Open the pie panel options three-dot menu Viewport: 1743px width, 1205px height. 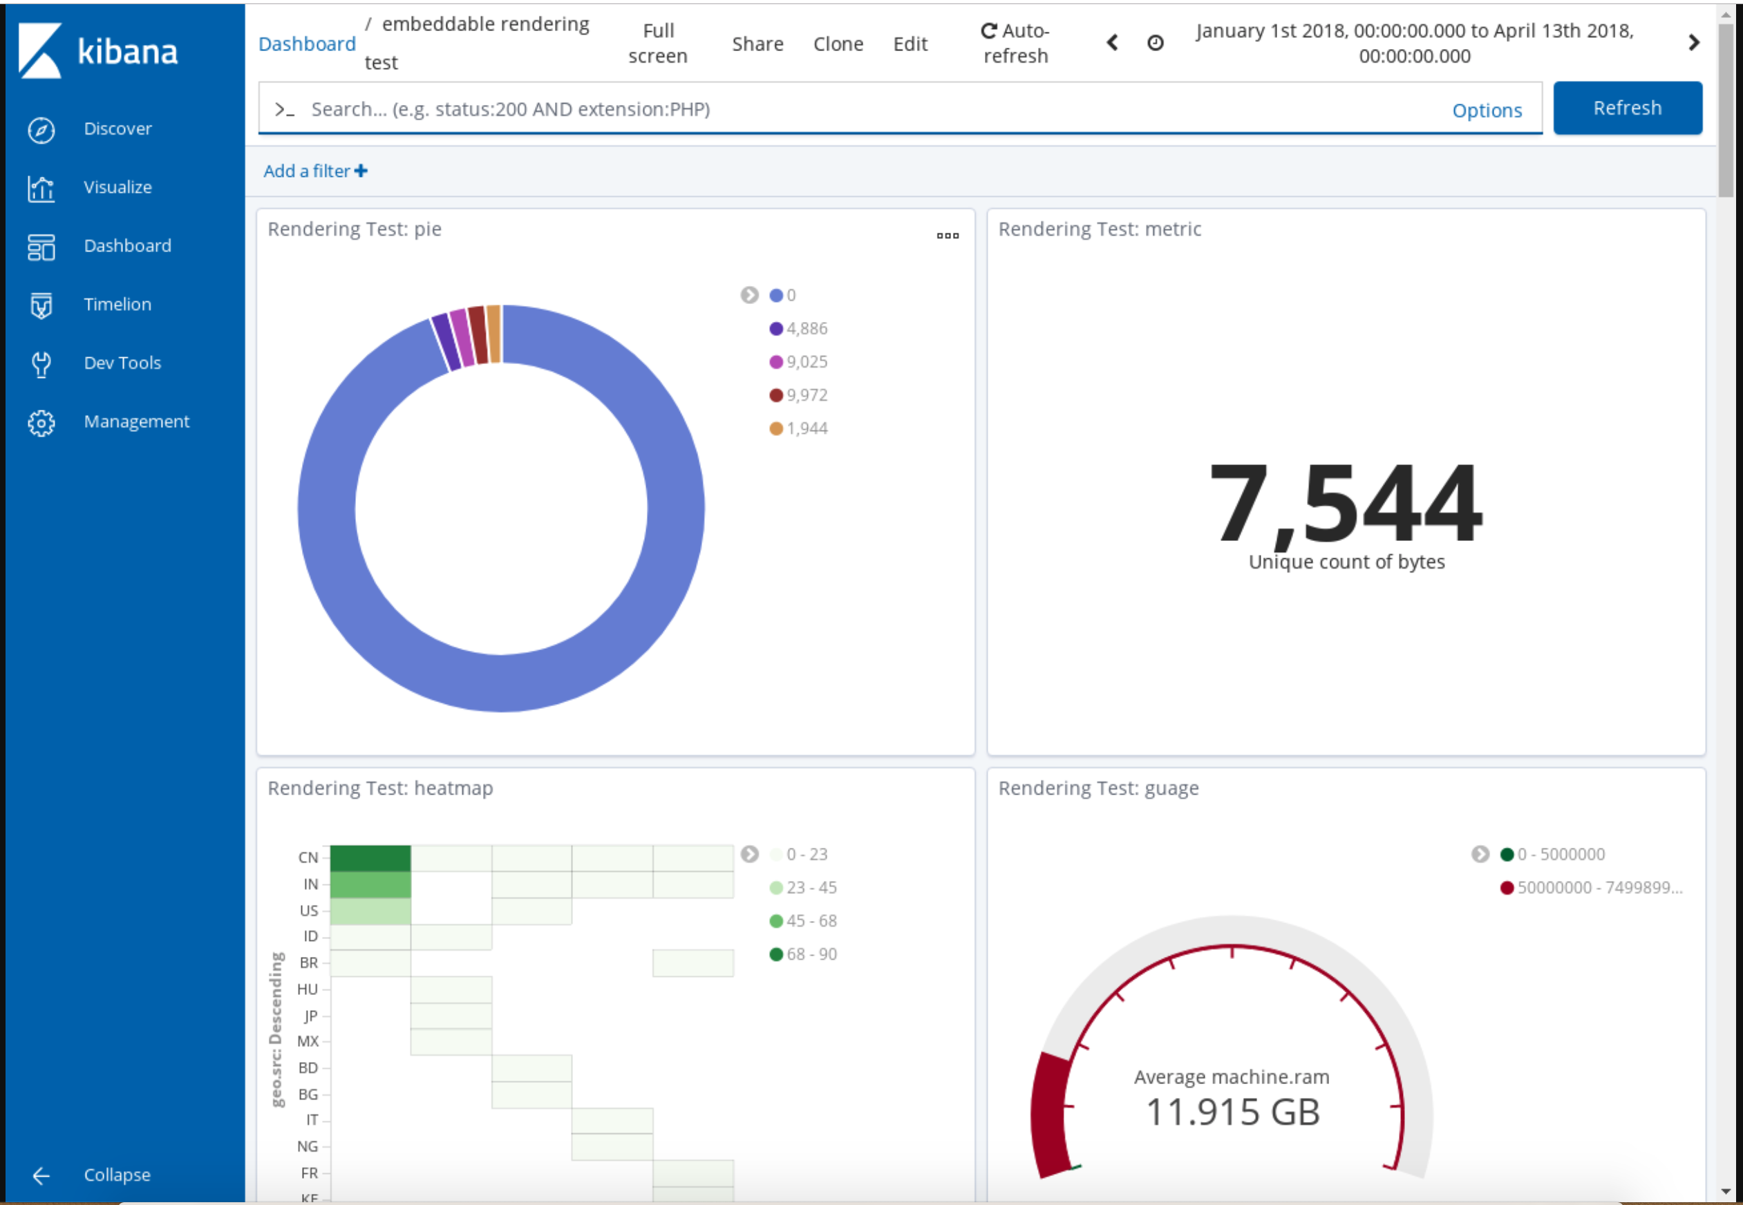pos(948,236)
